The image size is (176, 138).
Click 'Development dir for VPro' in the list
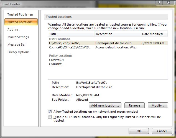click(113, 43)
